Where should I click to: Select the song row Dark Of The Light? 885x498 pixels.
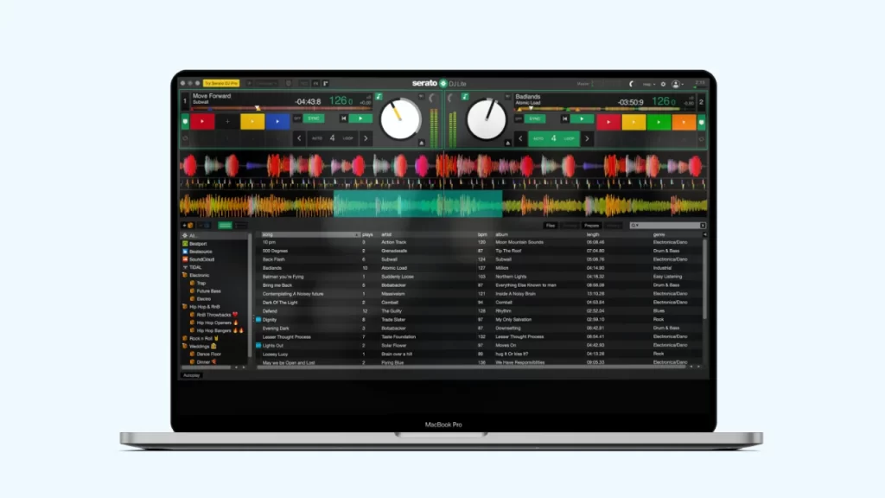480,303
